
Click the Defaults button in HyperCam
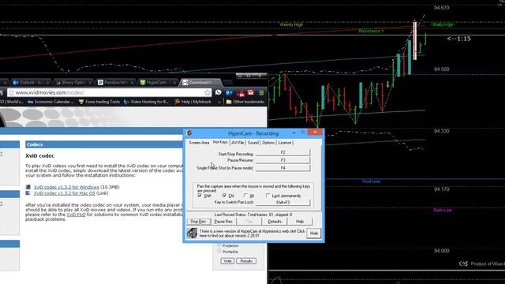coord(275,222)
